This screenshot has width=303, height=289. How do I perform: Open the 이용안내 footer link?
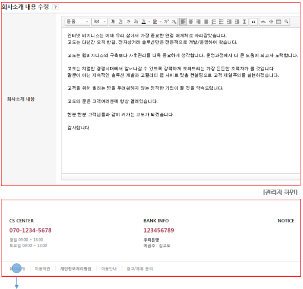(x=109, y=269)
